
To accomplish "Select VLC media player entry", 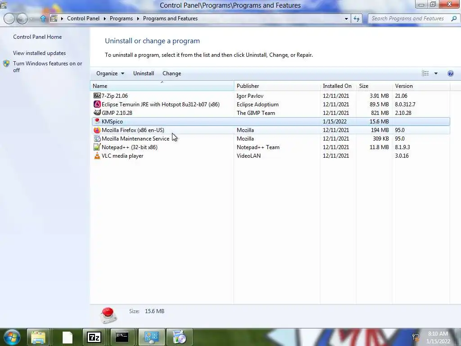I will click(x=122, y=155).
